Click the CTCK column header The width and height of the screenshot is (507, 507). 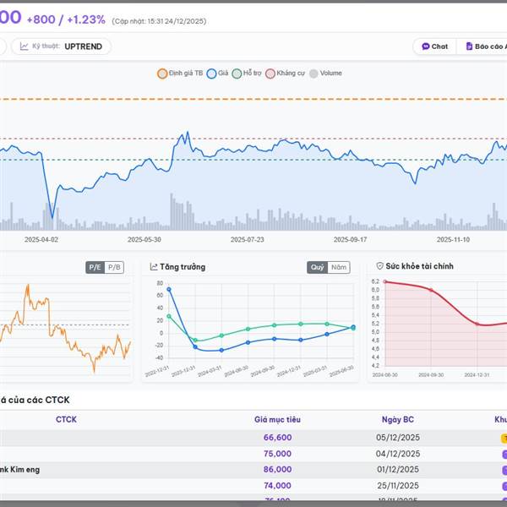[x=68, y=420]
